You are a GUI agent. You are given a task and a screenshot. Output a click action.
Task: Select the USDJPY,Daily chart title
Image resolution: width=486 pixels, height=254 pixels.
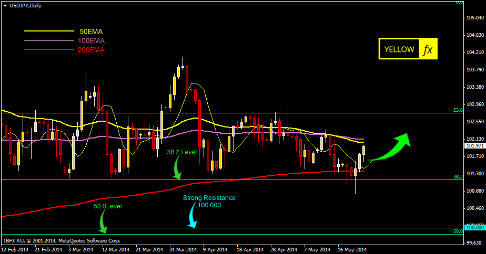(x=24, y=5)
